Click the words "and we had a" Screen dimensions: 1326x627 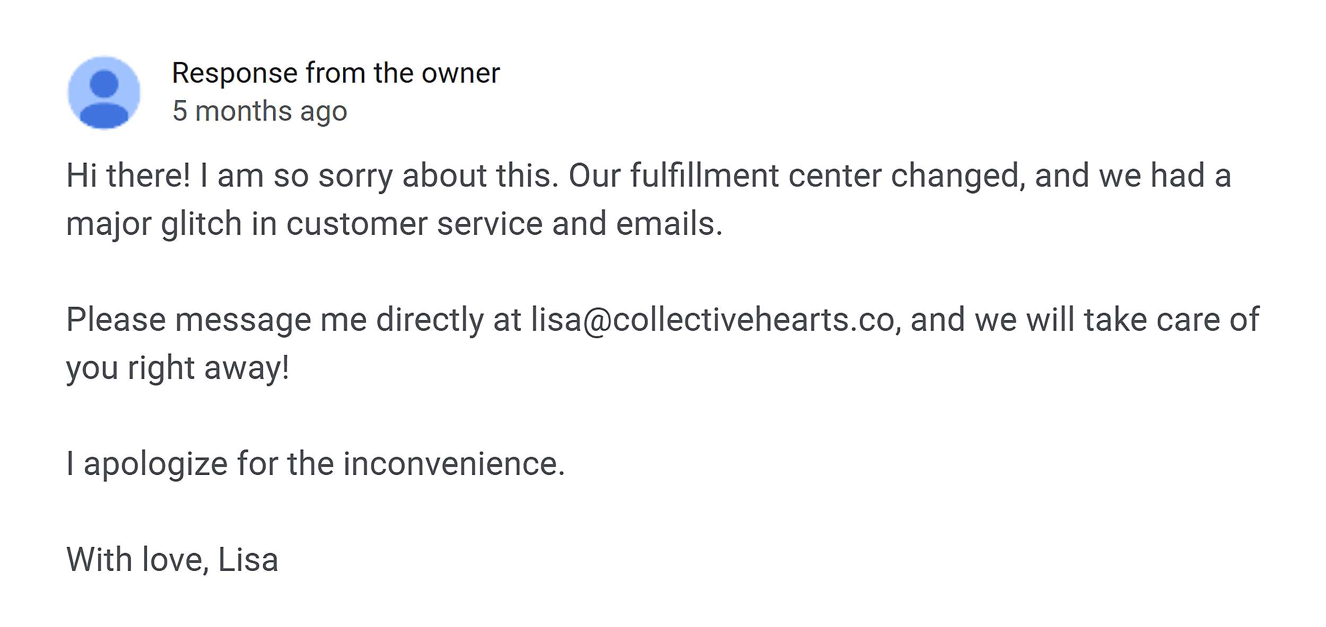point(1132,175)
